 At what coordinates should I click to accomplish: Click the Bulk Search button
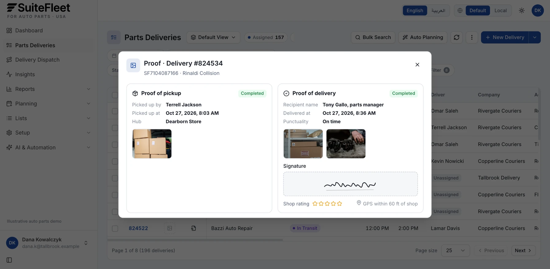pyautogui.click(x=373, y=37)
